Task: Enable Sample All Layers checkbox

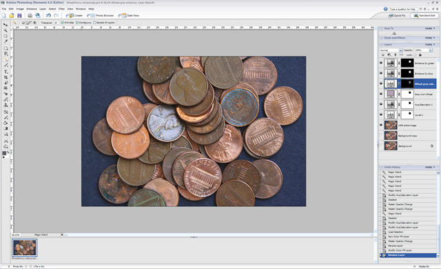Action: [x=95, y=23]
